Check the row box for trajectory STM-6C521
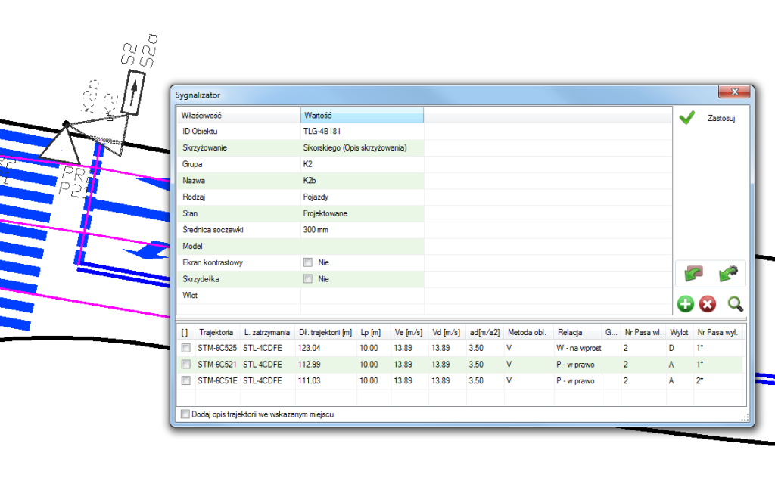The height and width of the screenshot is (478, 775). click(186, 365)
